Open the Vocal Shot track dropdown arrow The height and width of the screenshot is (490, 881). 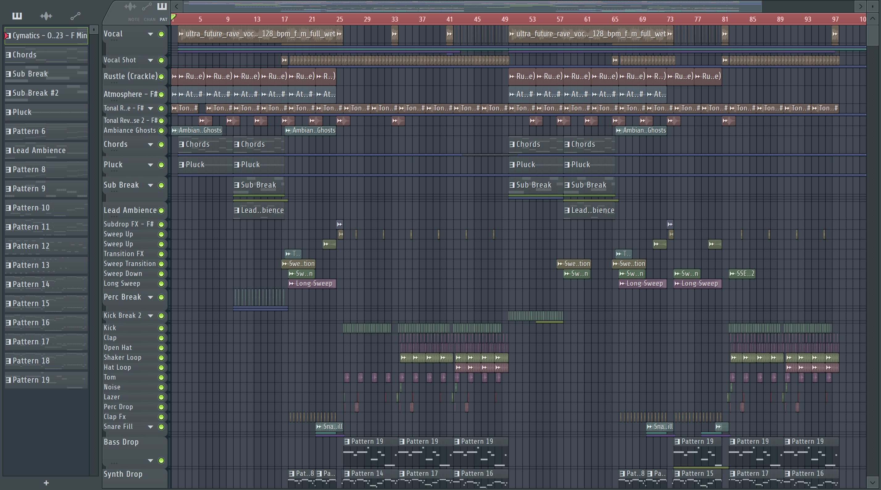click(x=150, y=60)
